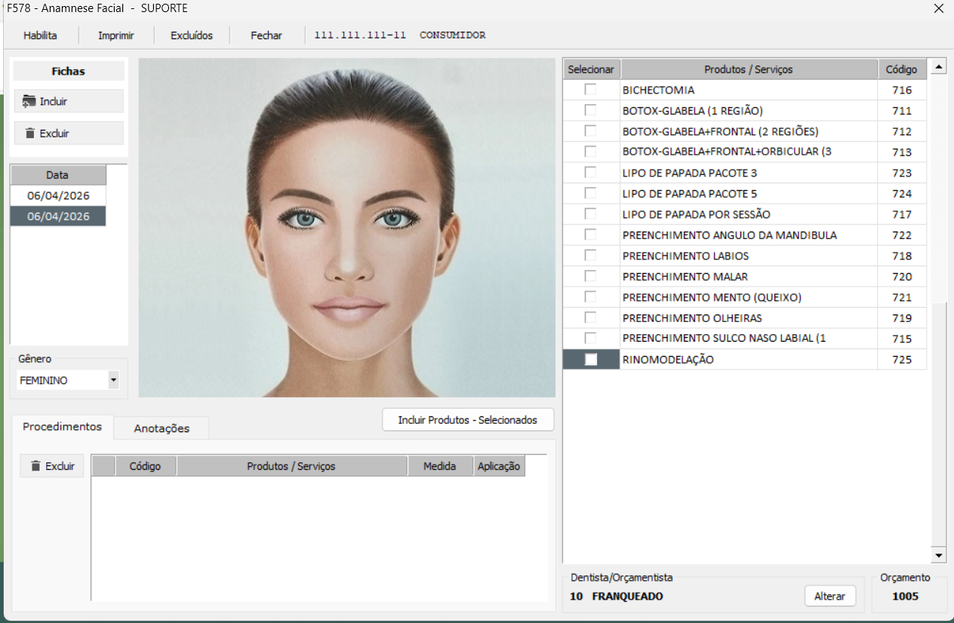Click Excluir in the Procedimentos panel
This screenshot has width=954, height=623.
[x=52, y=466]
